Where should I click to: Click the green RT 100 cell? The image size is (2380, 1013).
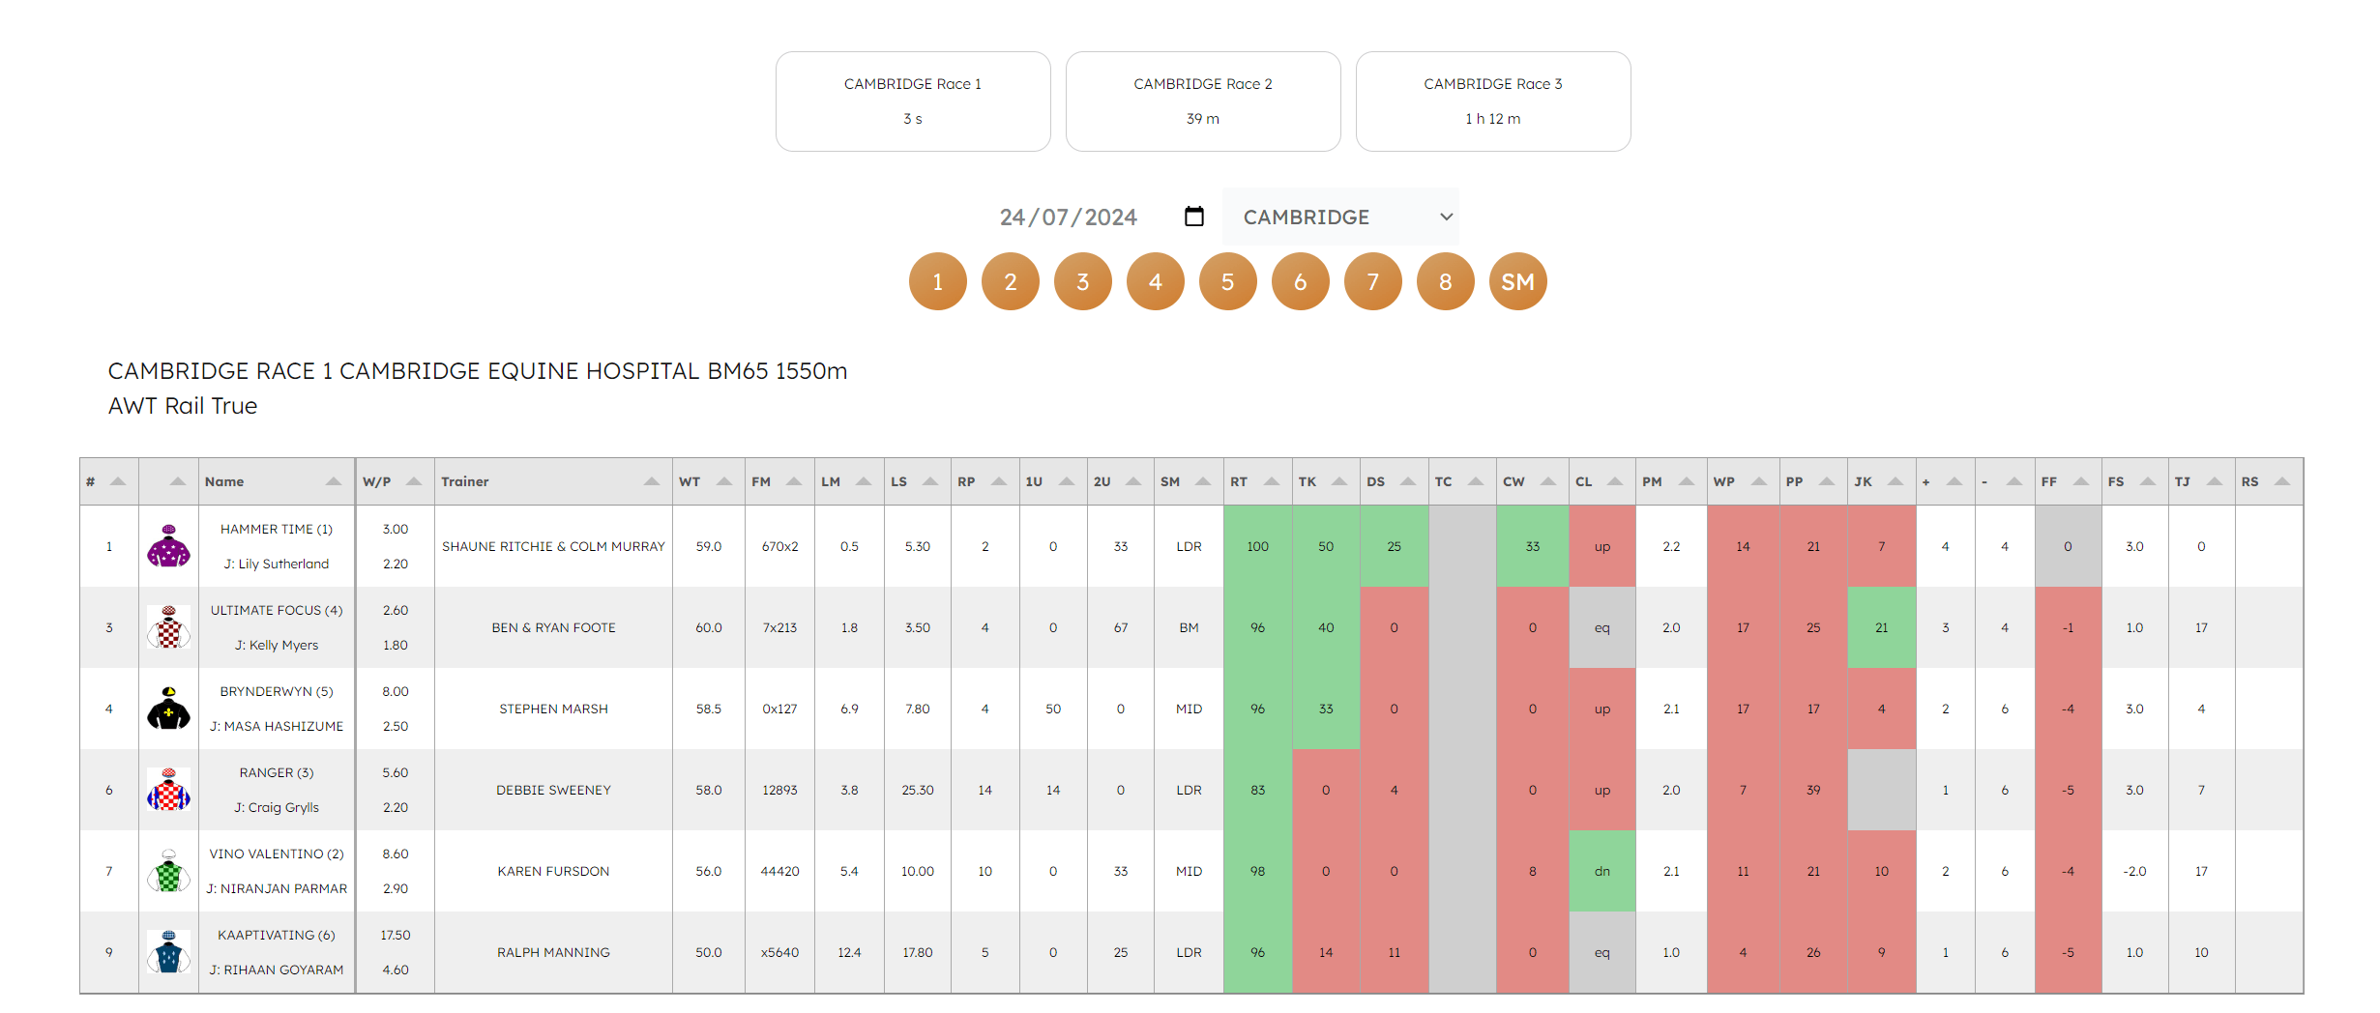[1257, 546]
